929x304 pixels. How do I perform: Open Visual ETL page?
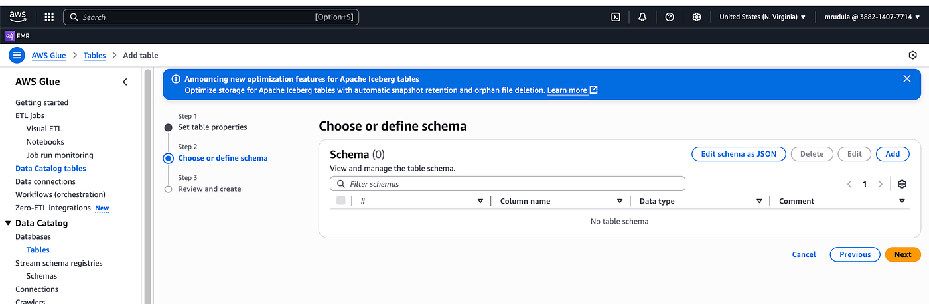(x=44, y=129)
